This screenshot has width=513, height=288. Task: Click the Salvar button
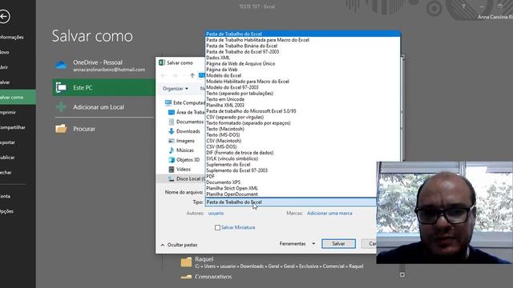(x=338, y=243)
